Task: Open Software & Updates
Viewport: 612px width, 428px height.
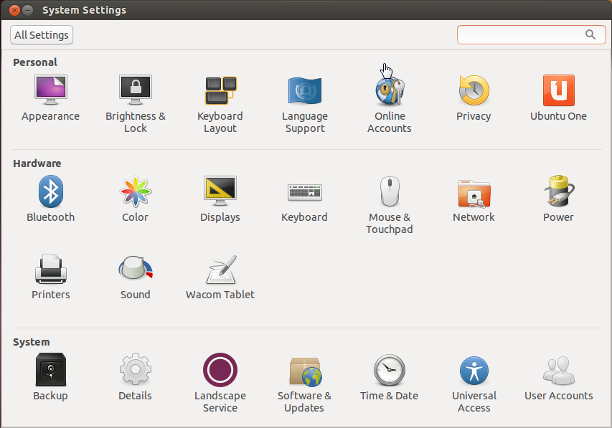Action: 304,371
